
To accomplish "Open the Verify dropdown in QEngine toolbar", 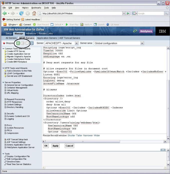I will pyautogui.click(x=91, y=25).
